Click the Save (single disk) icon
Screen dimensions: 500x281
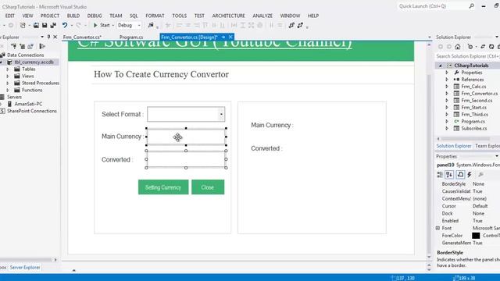click(x=45, y=25)
